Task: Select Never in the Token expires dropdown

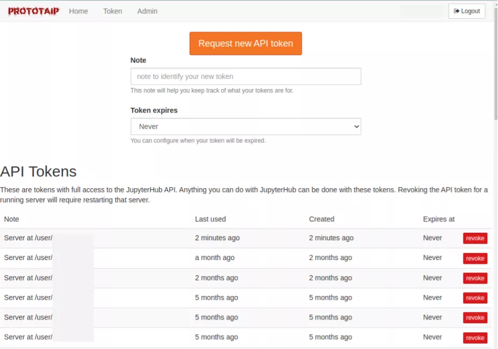Action: coord(246,126)
